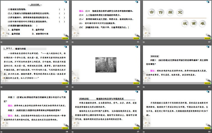
Task: Click the yellow button on slide 11
Action: [x=136, y=39]
